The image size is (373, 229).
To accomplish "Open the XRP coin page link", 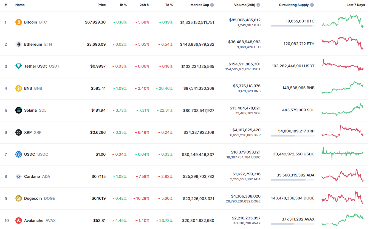I will pyautogui.click(x=28, y=132).
